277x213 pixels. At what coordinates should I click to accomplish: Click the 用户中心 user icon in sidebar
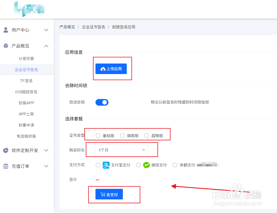(6, 30)
